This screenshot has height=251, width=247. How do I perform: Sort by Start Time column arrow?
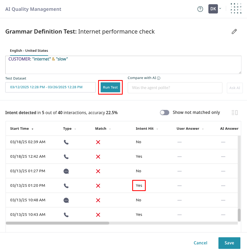[33, 129]
